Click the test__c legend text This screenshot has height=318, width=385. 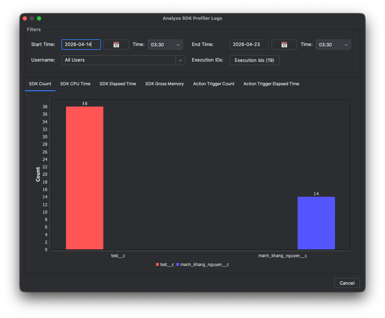(x=167, y=264)
